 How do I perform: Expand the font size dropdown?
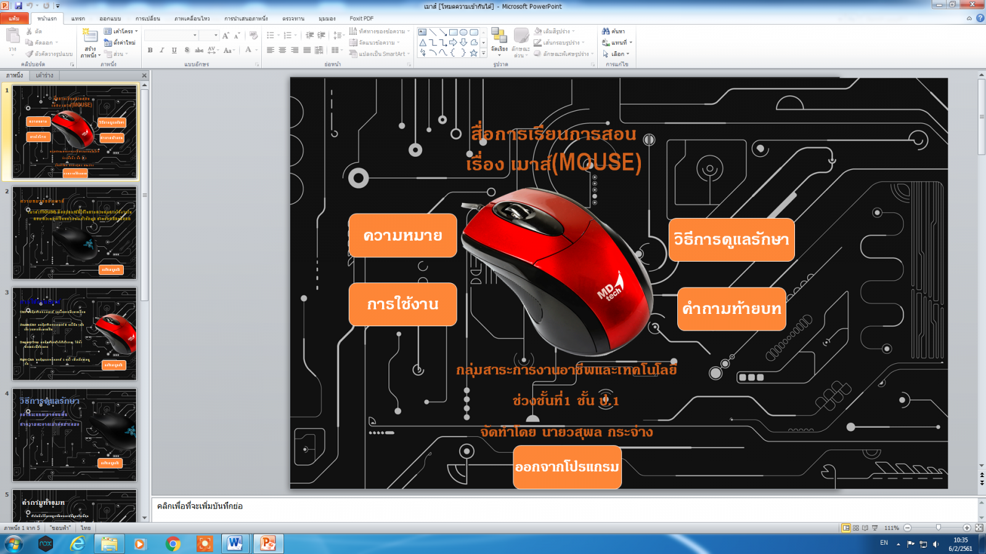pos(215,36)
